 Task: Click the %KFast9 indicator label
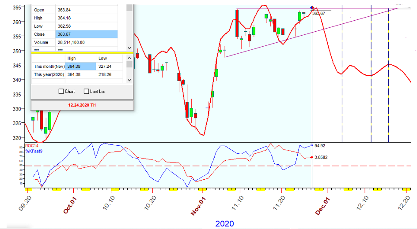[x=34, y=151]
